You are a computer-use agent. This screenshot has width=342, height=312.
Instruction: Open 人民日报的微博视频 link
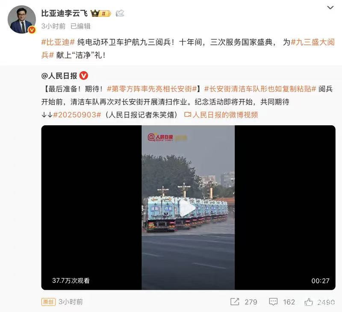tap(221, 115)
